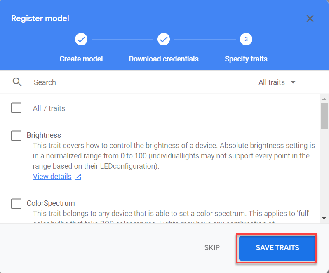Click the step 3 number circle
The image size is (329, 273).
click(x=246, y=40)
